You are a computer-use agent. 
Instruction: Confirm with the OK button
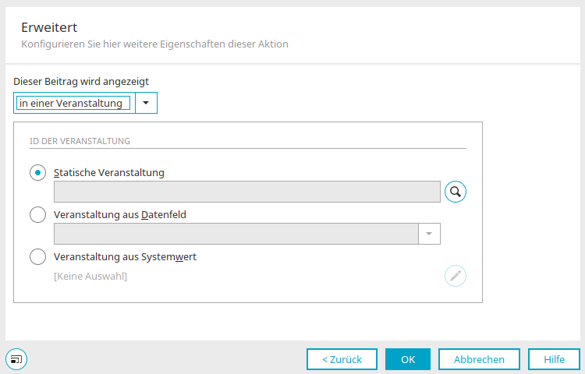point(408,359)
